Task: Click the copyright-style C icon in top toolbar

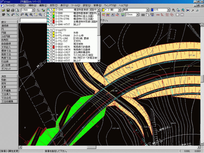Action: click(183, 10)
